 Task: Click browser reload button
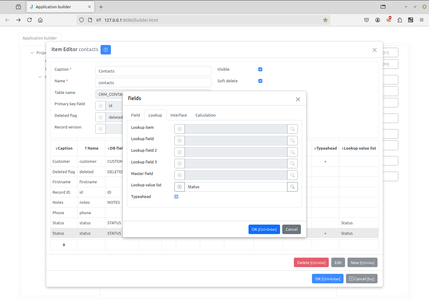(x=29, y=20)
